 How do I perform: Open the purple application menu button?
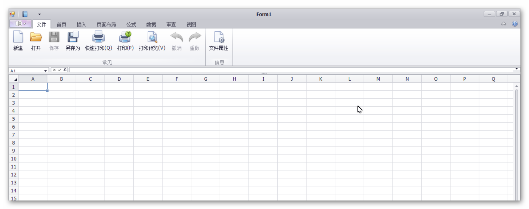pos(21,24)
